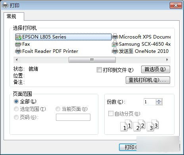Click the 查找打印机 button

point(148,80)
